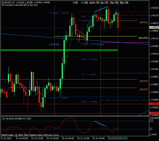
Task: Click the Pivot: 1.44640 label
Action: [89, 44]
